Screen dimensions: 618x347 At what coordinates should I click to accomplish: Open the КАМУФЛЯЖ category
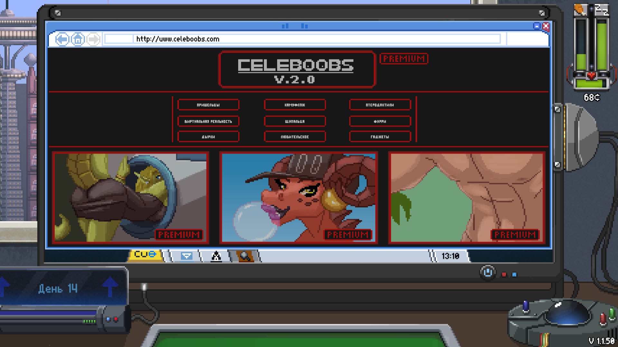tap(295, 105)
